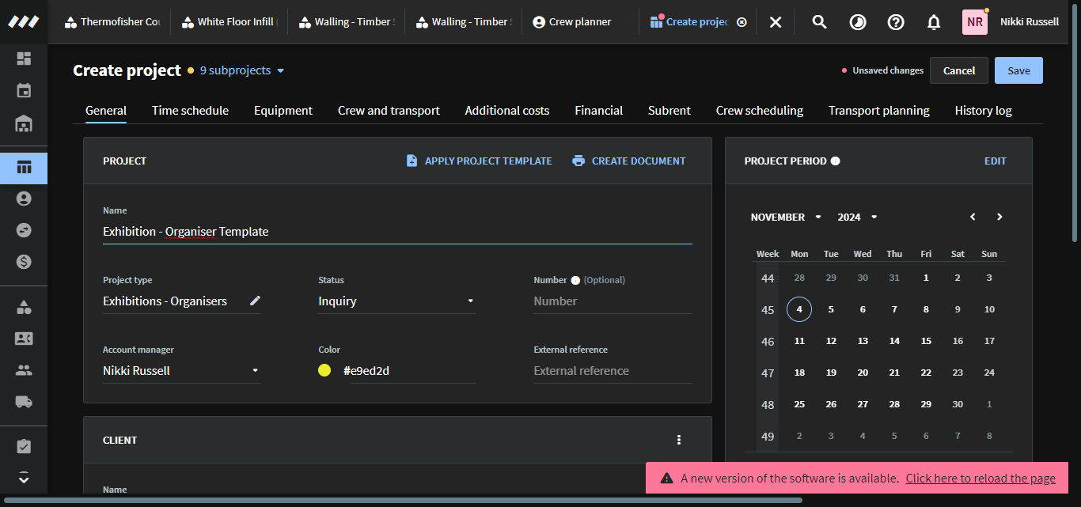
Task: Open the 2024 year dropdown
Action: click(x=858, y=217)
